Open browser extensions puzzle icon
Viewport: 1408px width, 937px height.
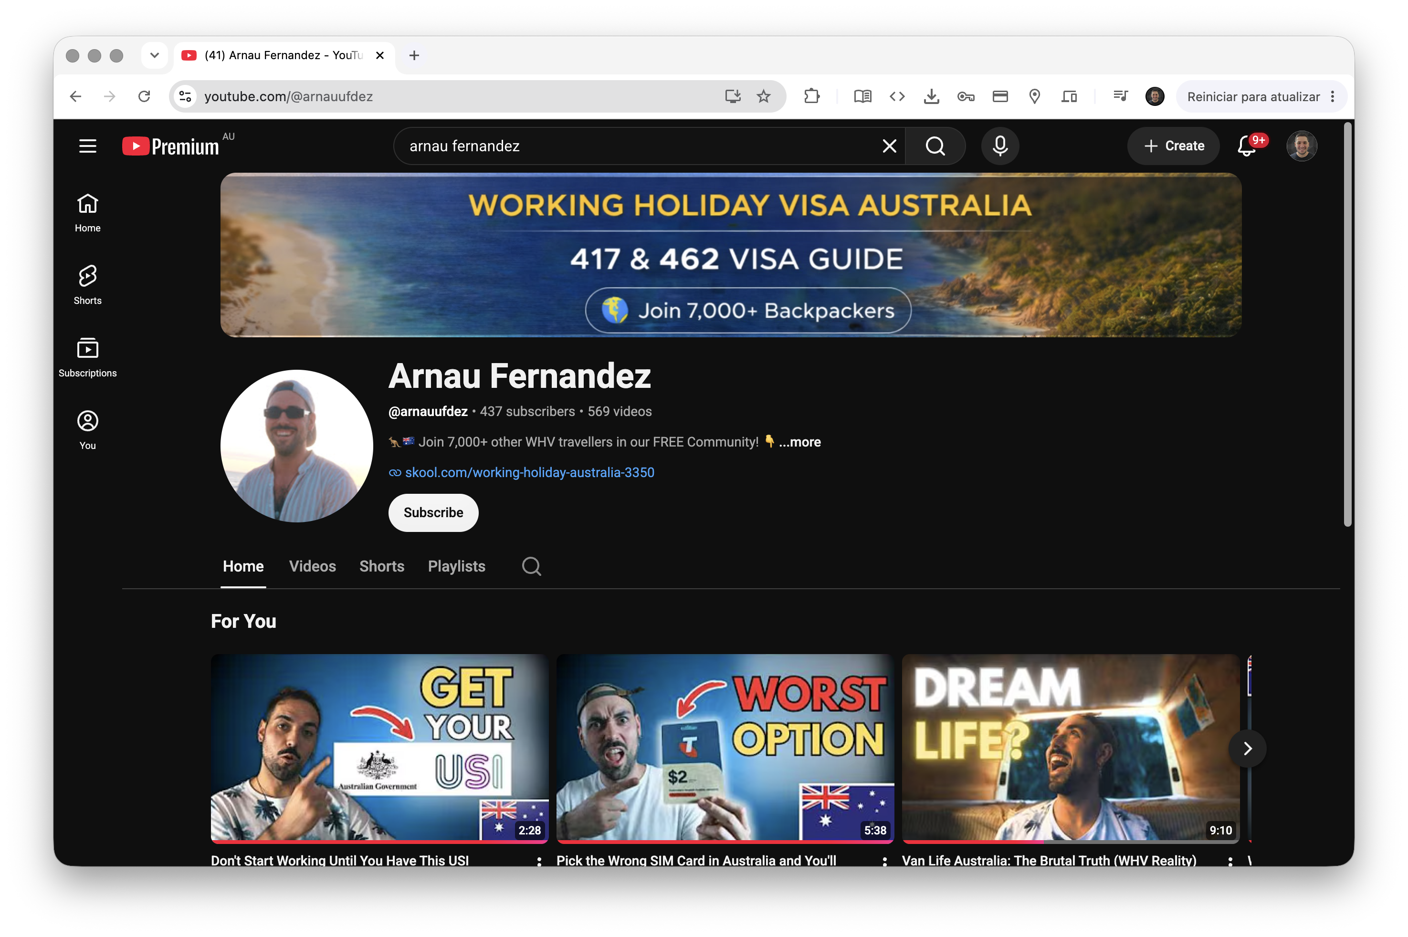pos(811,96)
